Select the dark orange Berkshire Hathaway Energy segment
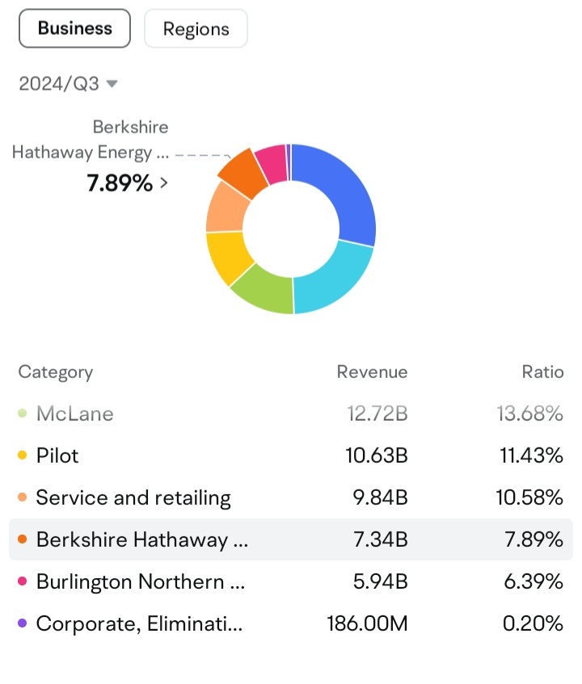The height and width of the screenshot is (684, 582). (x=244, y=173)
